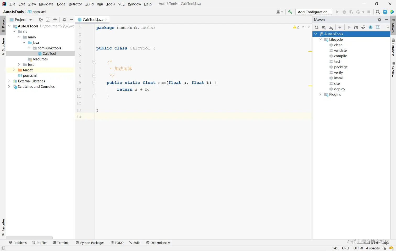Run Maven clean lifecycle goal

tap(338, 45)
